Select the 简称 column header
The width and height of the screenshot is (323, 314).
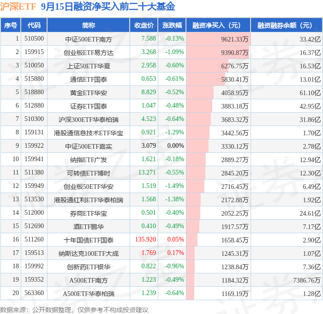tap(89, 25)
